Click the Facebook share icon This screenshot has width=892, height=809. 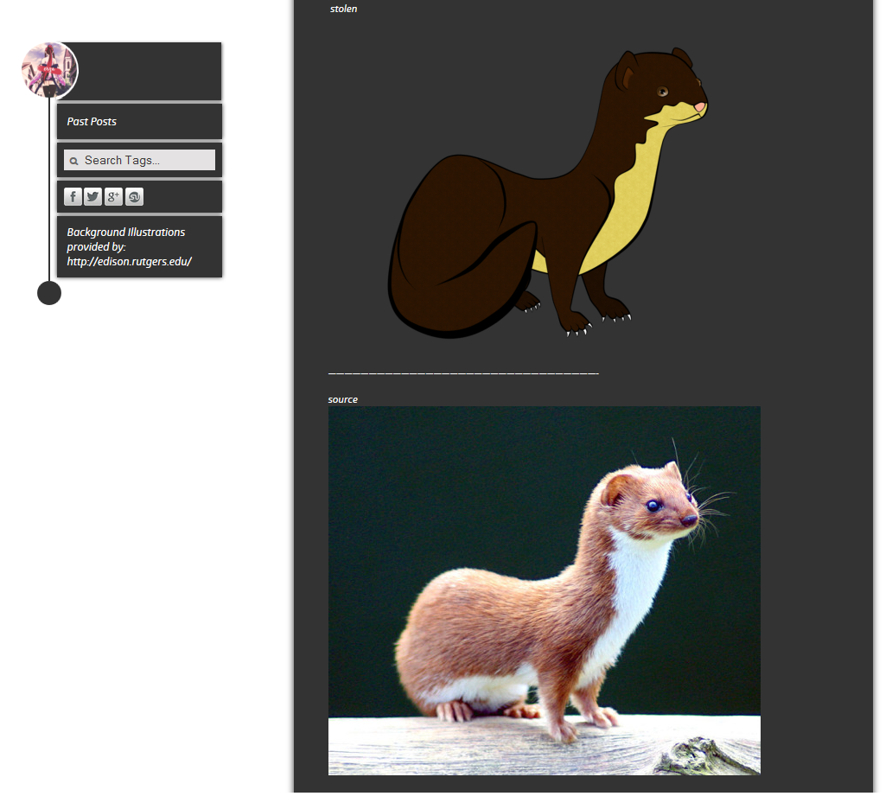point(73,197)
